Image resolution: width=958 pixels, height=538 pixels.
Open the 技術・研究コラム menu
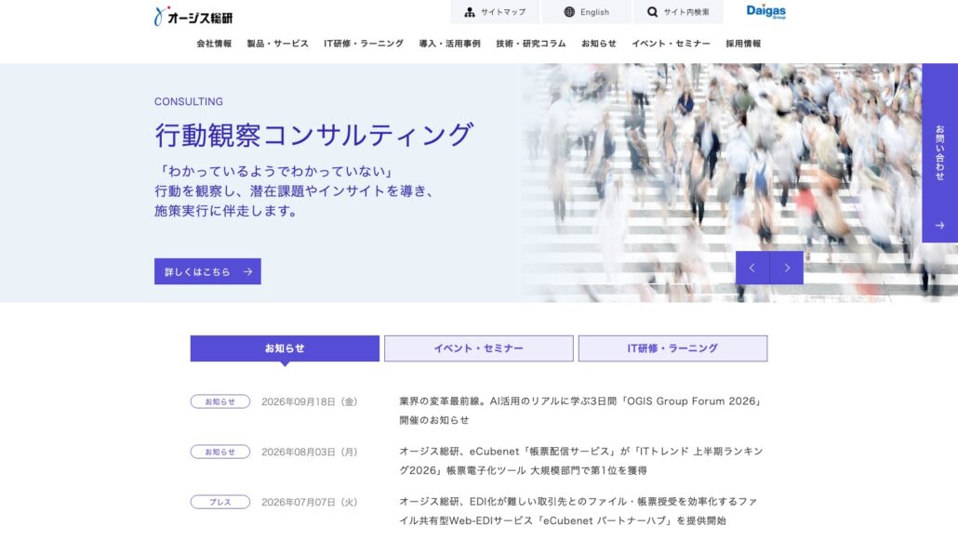click(531, 44)
